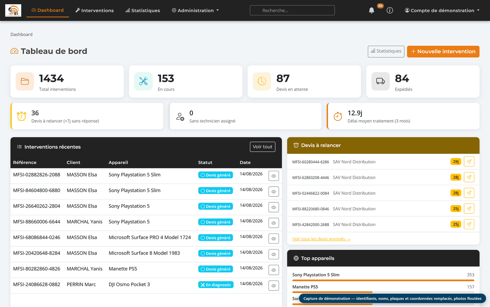The height and width of the screenshot is (307, 490).
Task: Open the Compte de démonstration account menu
Action: point(442,11)
